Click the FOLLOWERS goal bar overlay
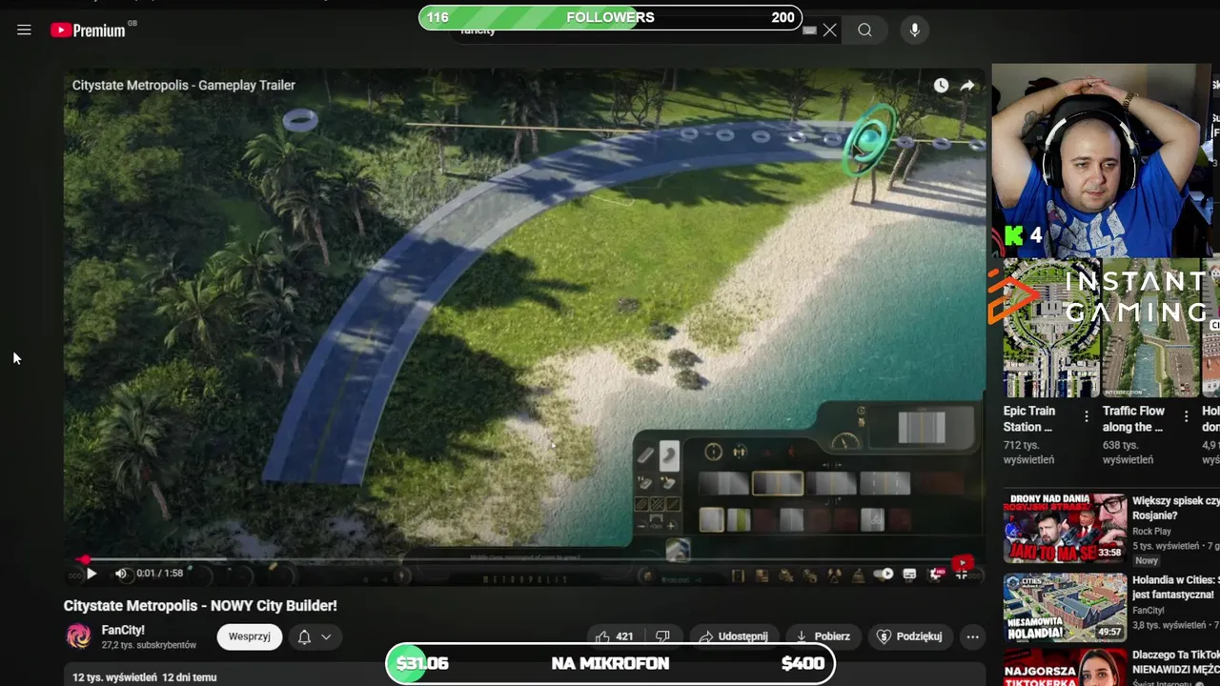Image resolution: width=1220 pixels, height=686 pixels. (610, 17)
